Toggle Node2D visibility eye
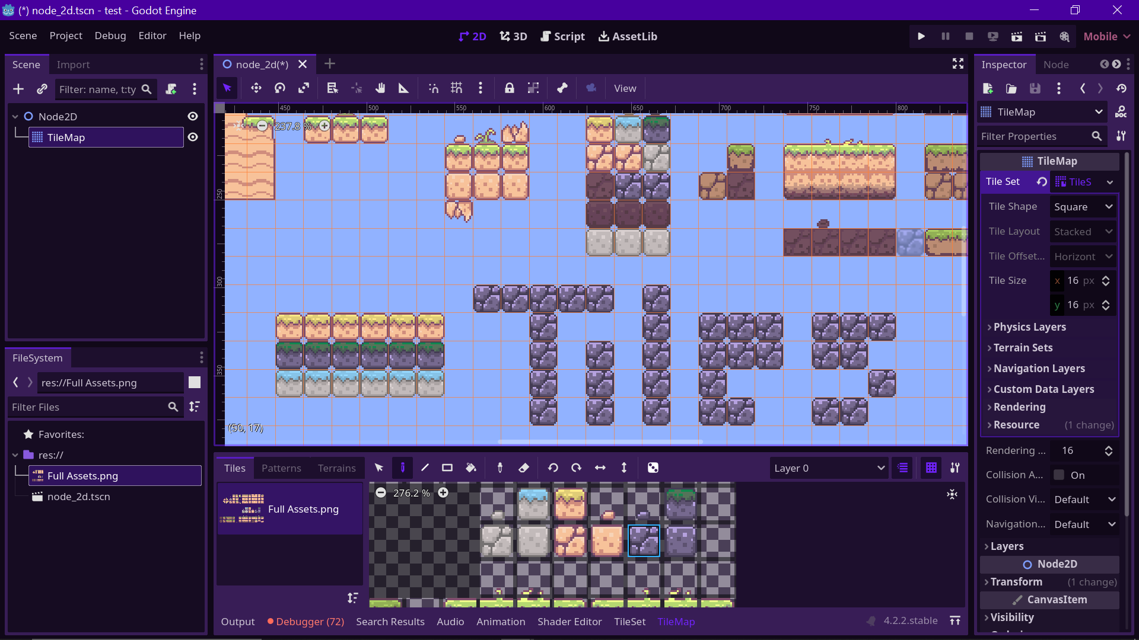Screen dimensions: 1139x640 193,116
